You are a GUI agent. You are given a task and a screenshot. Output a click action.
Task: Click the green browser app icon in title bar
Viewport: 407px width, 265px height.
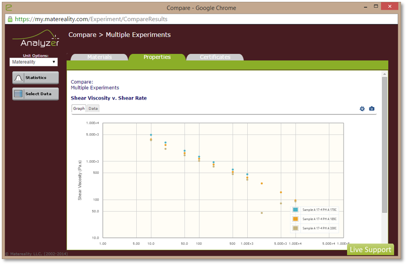pyautogui.click(x=9, y=7)
